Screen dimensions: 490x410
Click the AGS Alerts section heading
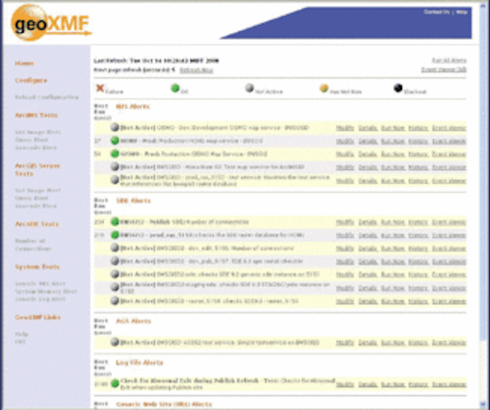click(133, 321)
